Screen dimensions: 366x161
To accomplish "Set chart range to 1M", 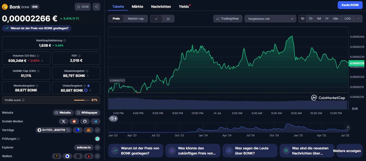I will coord(319,19).
